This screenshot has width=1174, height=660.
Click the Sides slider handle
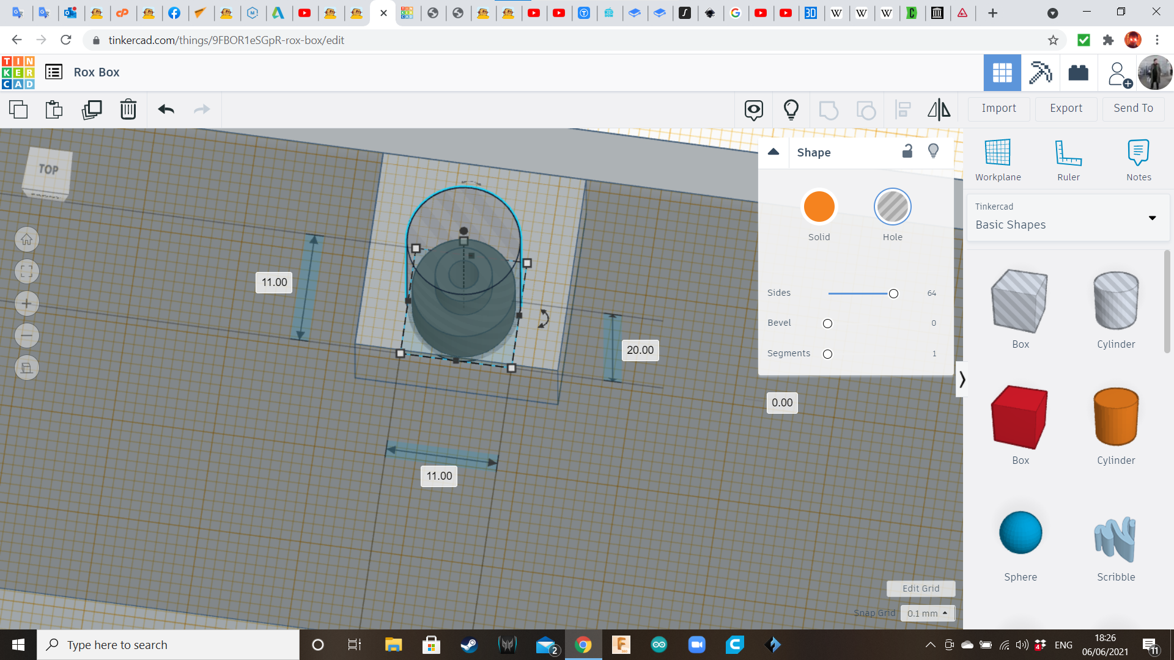[x=893, y=294]
